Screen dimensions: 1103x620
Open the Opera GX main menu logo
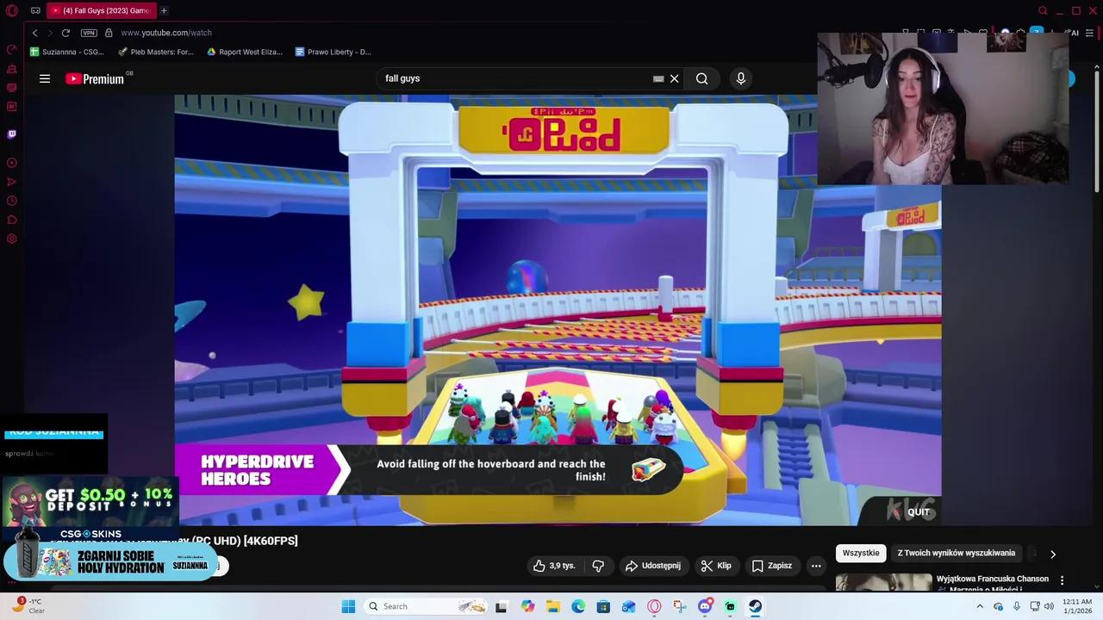(12, 11)
